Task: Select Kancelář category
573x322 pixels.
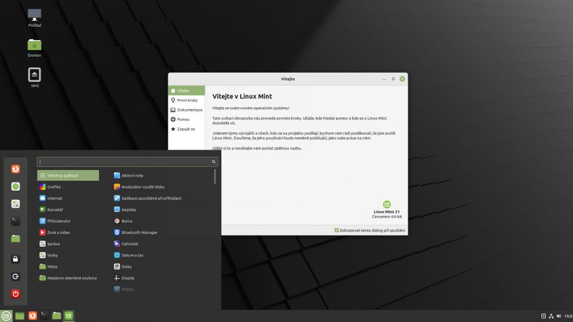Action: [x=68, y=209]
